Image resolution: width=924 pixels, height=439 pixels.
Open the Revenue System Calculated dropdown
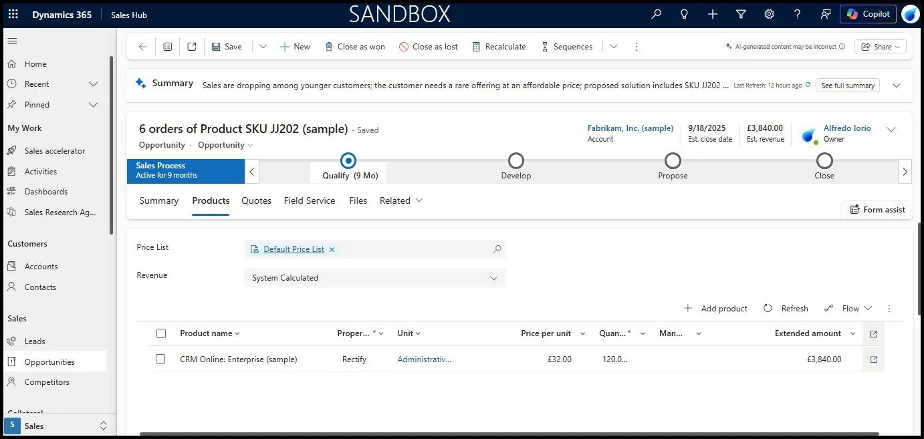click(375, 278)
